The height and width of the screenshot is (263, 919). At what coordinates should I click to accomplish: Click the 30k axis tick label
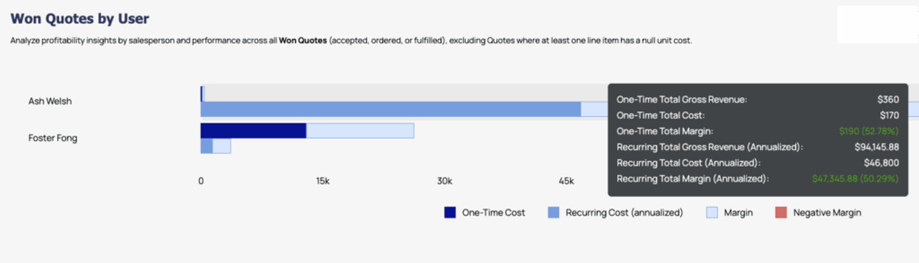pos(445,181)
